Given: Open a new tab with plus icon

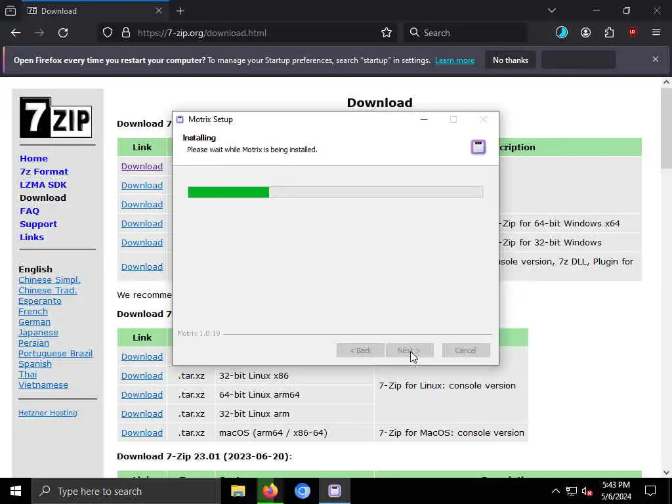Looking at the screenshot, I should [x=180, y=11].
